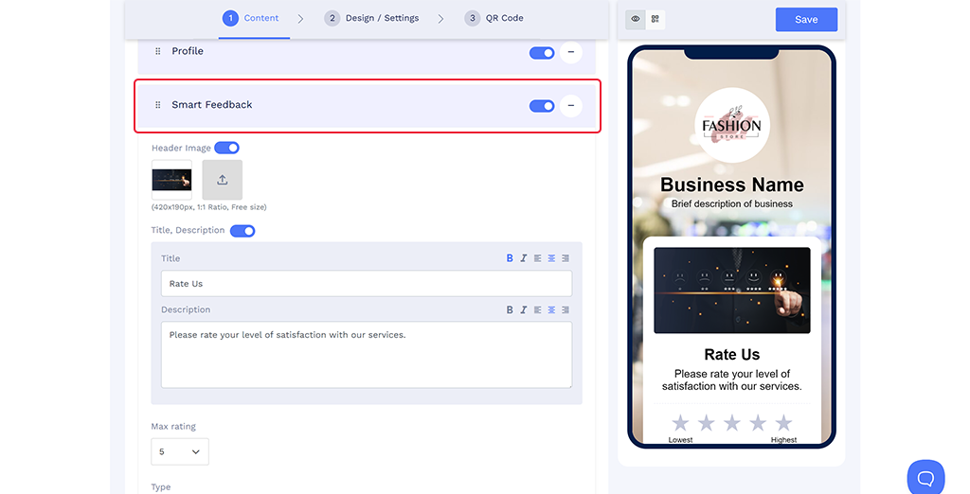The width and height of the screenshot is (970, 494).
Task: Collapse the Profile section with minus button
Action: click(x=570, y=52)
